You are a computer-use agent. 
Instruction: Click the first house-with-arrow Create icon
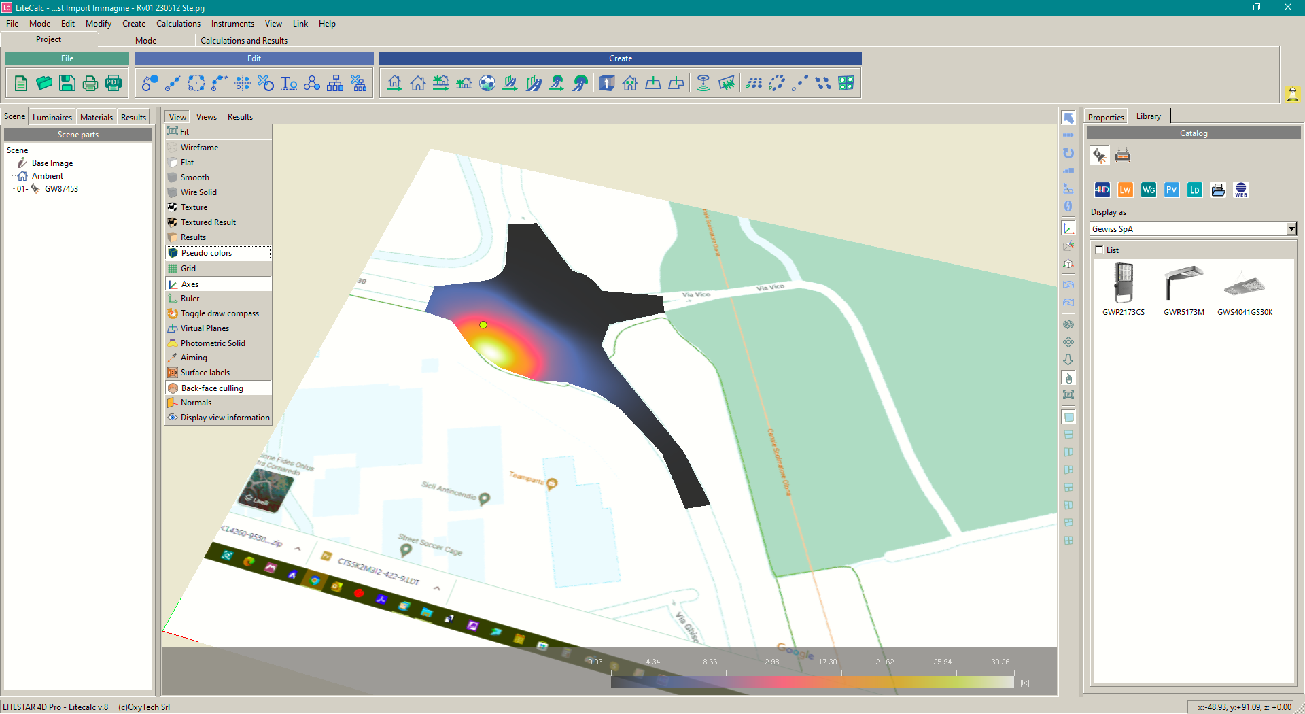tap(394, 83)
